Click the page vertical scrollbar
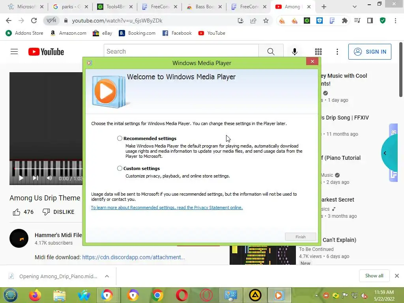This screenshot has width=404, height=303. (401, 69)
